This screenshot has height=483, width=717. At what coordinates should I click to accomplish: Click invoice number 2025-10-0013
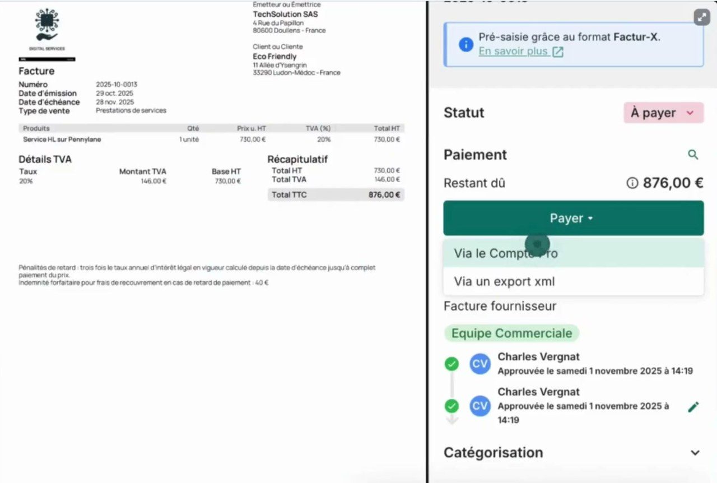[117, 85]
